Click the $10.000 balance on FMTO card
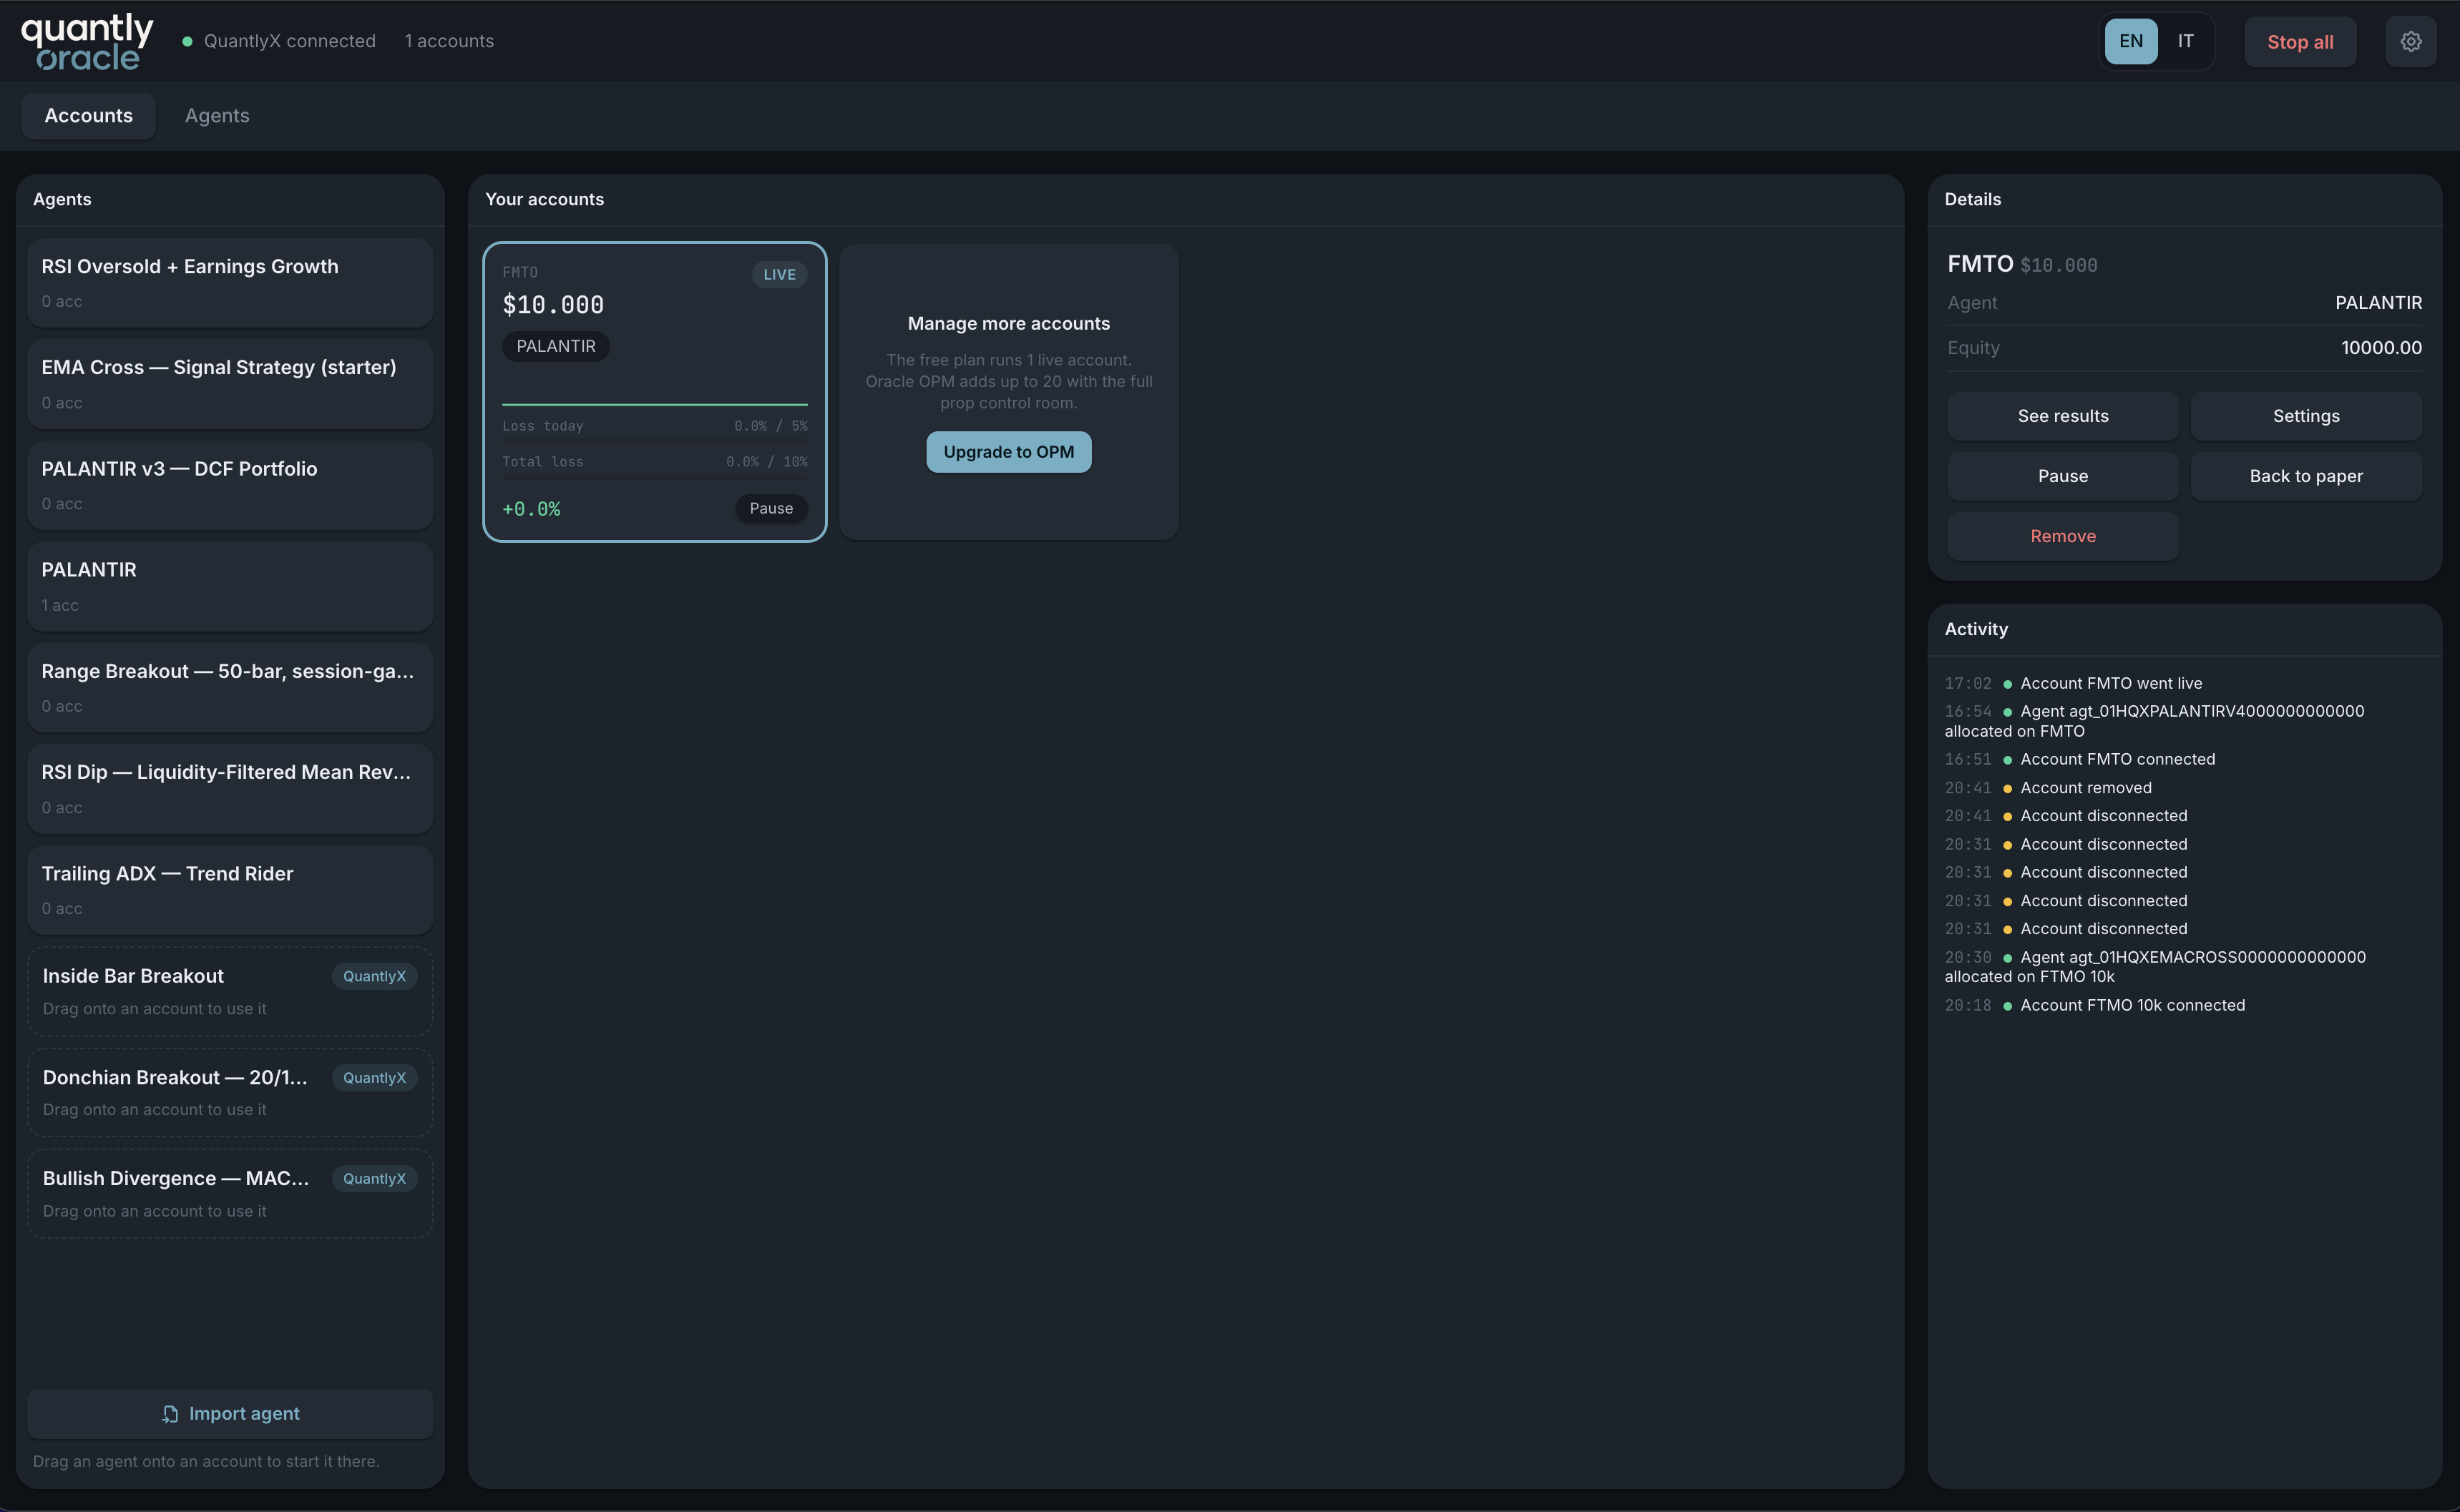2460x1512 pixels. pos(553,305)
